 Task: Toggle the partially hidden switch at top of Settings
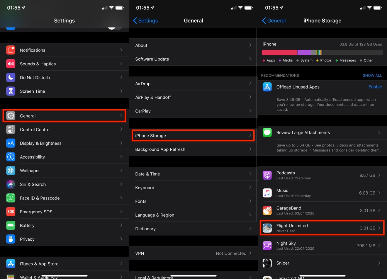[114, 27]
